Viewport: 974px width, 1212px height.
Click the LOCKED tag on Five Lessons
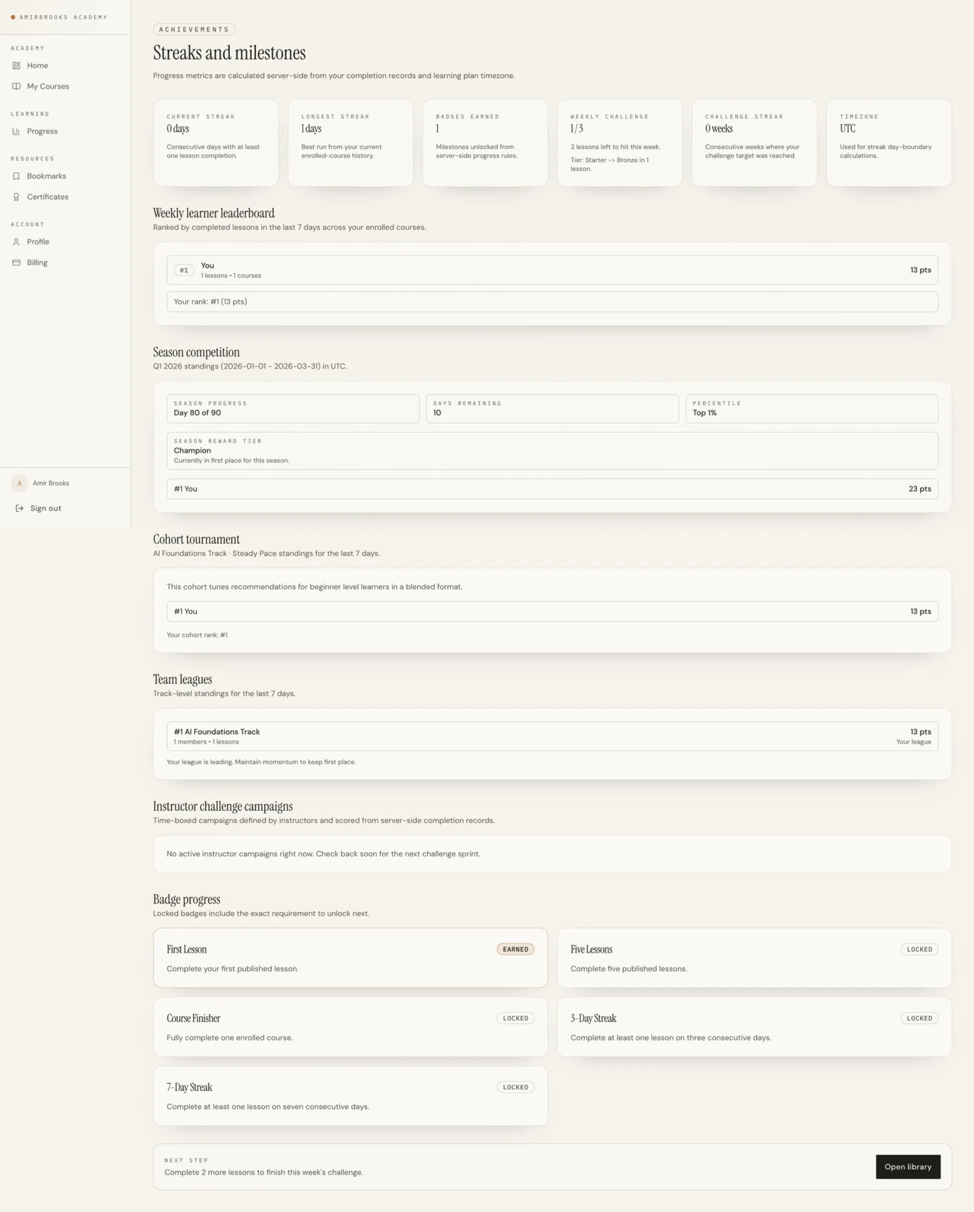(x=919, y=949)
